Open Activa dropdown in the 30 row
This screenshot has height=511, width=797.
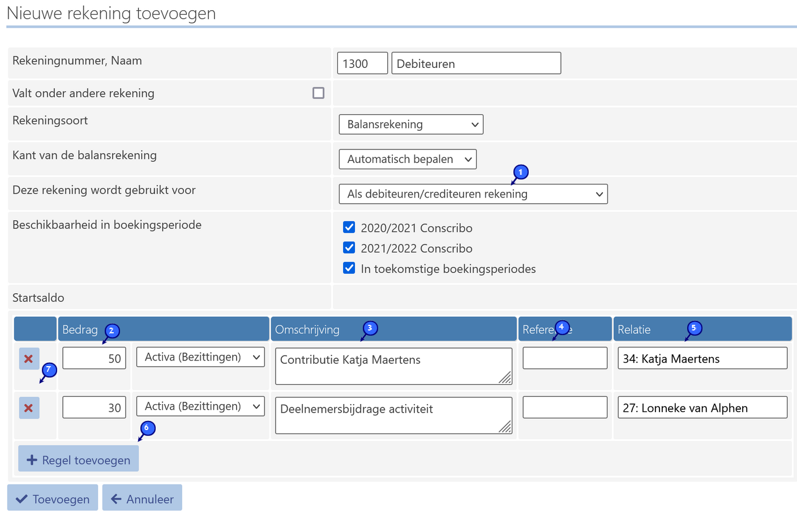(x=200, y=406)
